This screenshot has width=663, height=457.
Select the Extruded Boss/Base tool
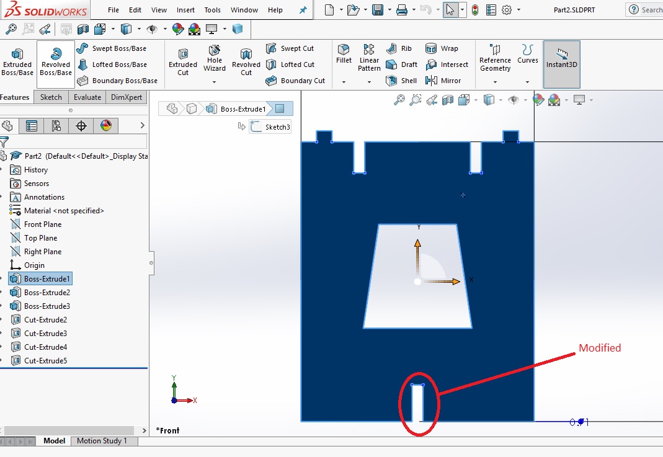click(17, 62)
